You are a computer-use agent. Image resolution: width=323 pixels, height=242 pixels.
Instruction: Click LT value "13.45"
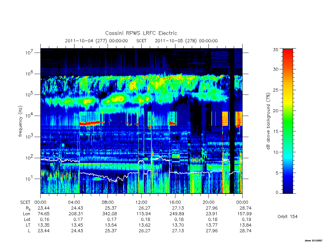77,225
